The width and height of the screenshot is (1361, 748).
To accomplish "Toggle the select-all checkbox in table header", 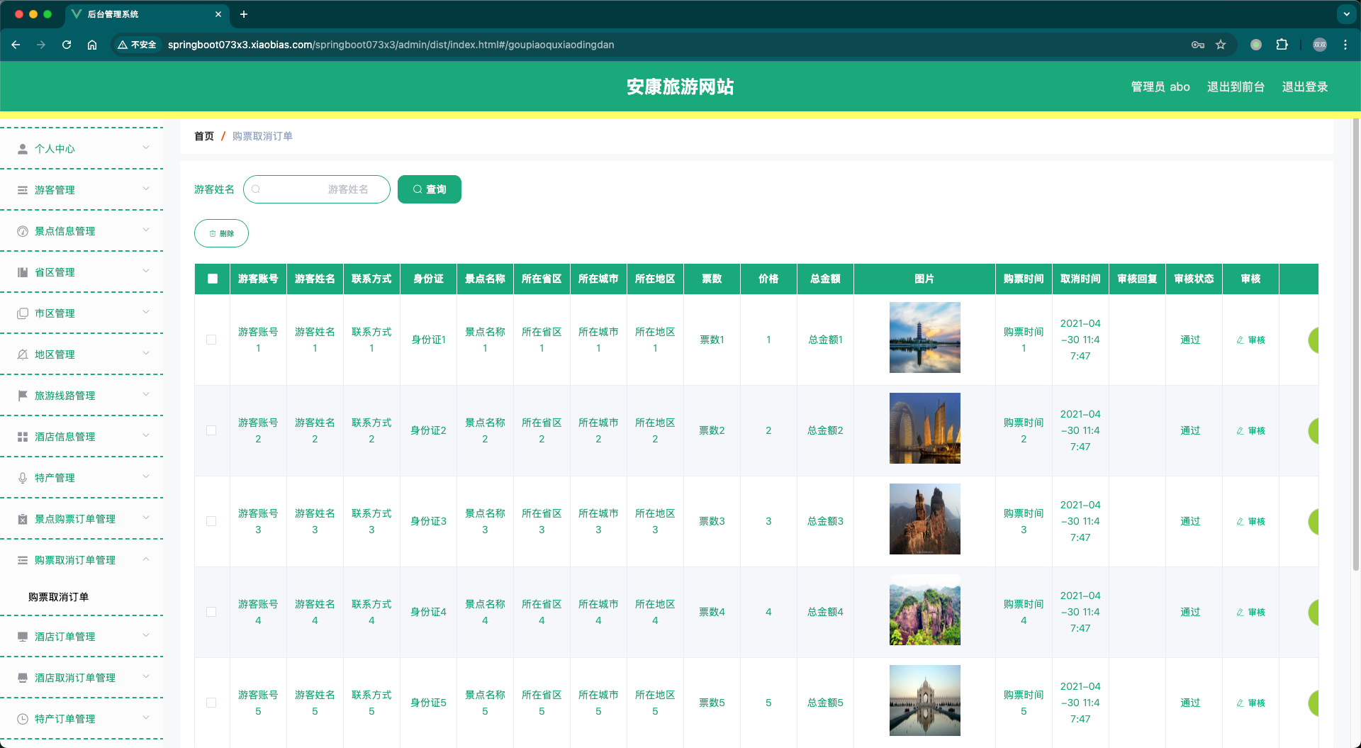I will pyautogui.click(x=213, y=279).
